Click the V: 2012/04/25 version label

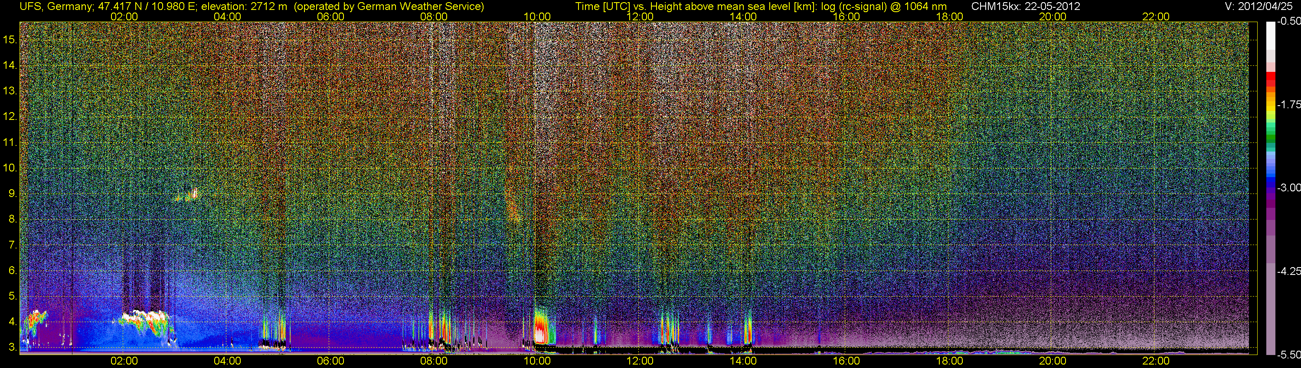[x=1261, y=6]
